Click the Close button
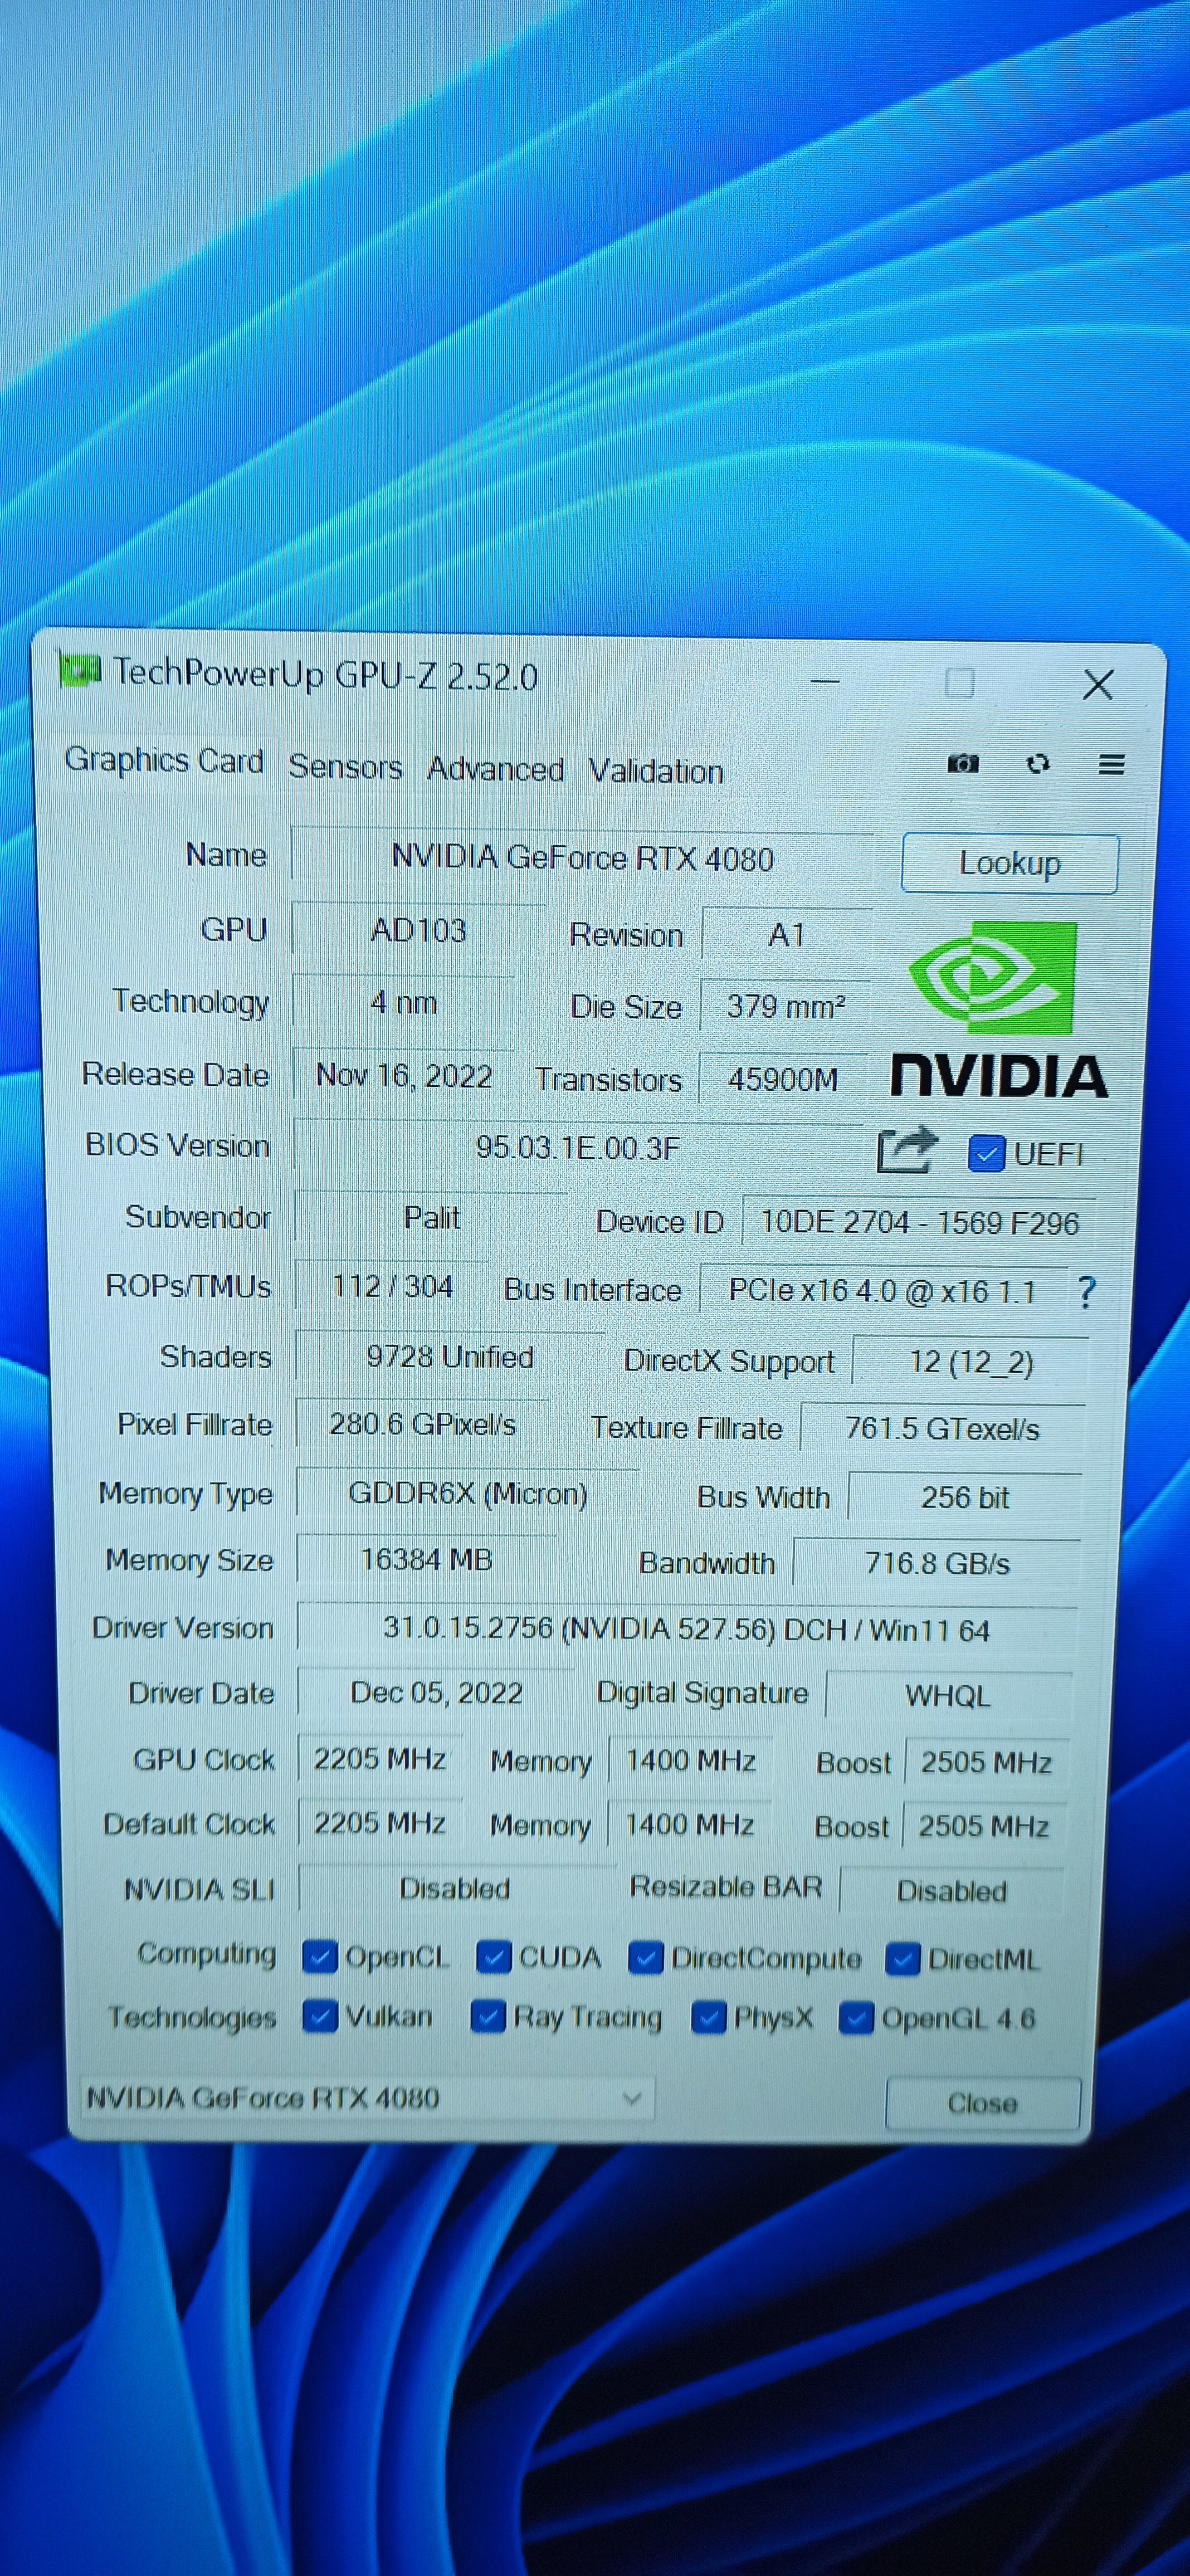The image size is (1190, 2576). (982, 2103)
